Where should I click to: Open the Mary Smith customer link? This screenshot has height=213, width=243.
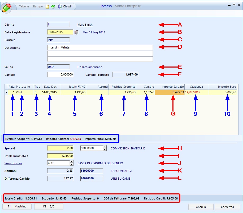[x=85, y=25]
